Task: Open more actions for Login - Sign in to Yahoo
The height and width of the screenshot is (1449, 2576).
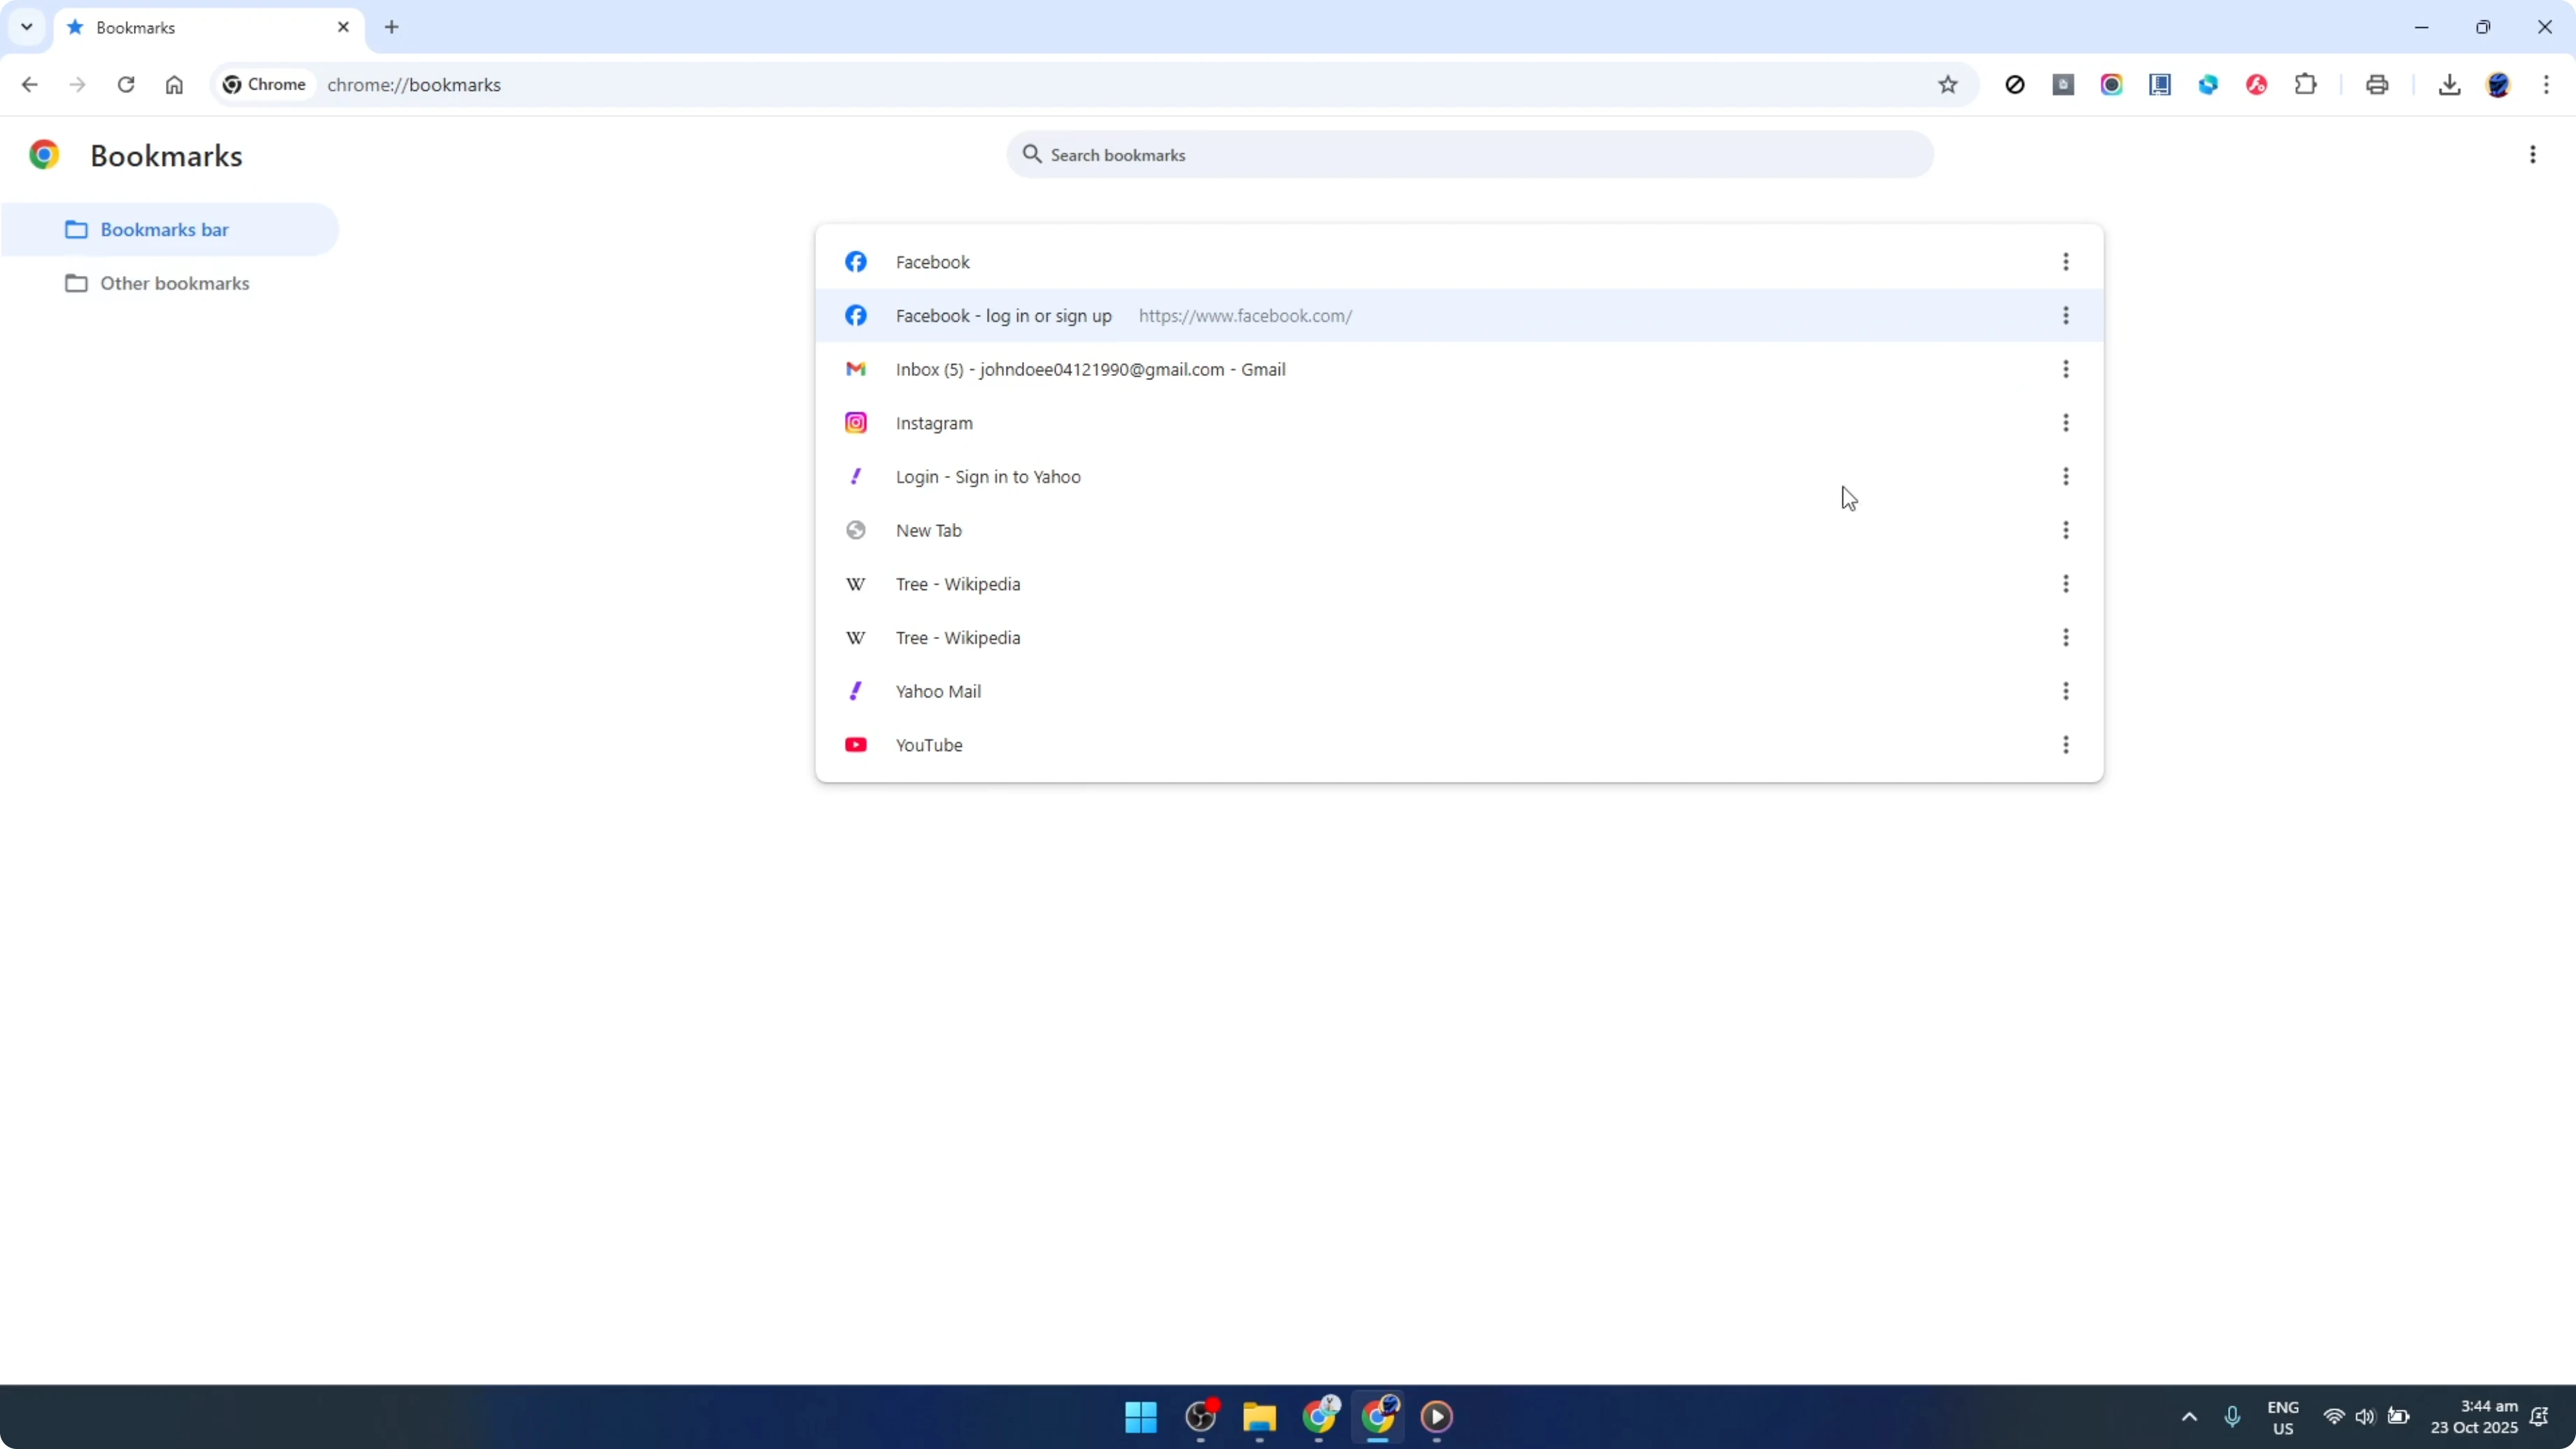Action: coord(2065,477)
